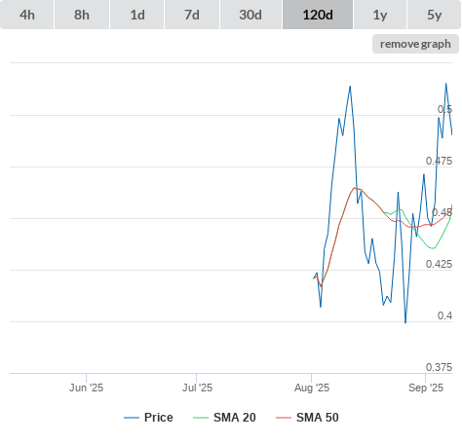Switch to the 1d range tab
This screenshot has width=462, height=443.
pyautogui.click(x=137, y=15)
